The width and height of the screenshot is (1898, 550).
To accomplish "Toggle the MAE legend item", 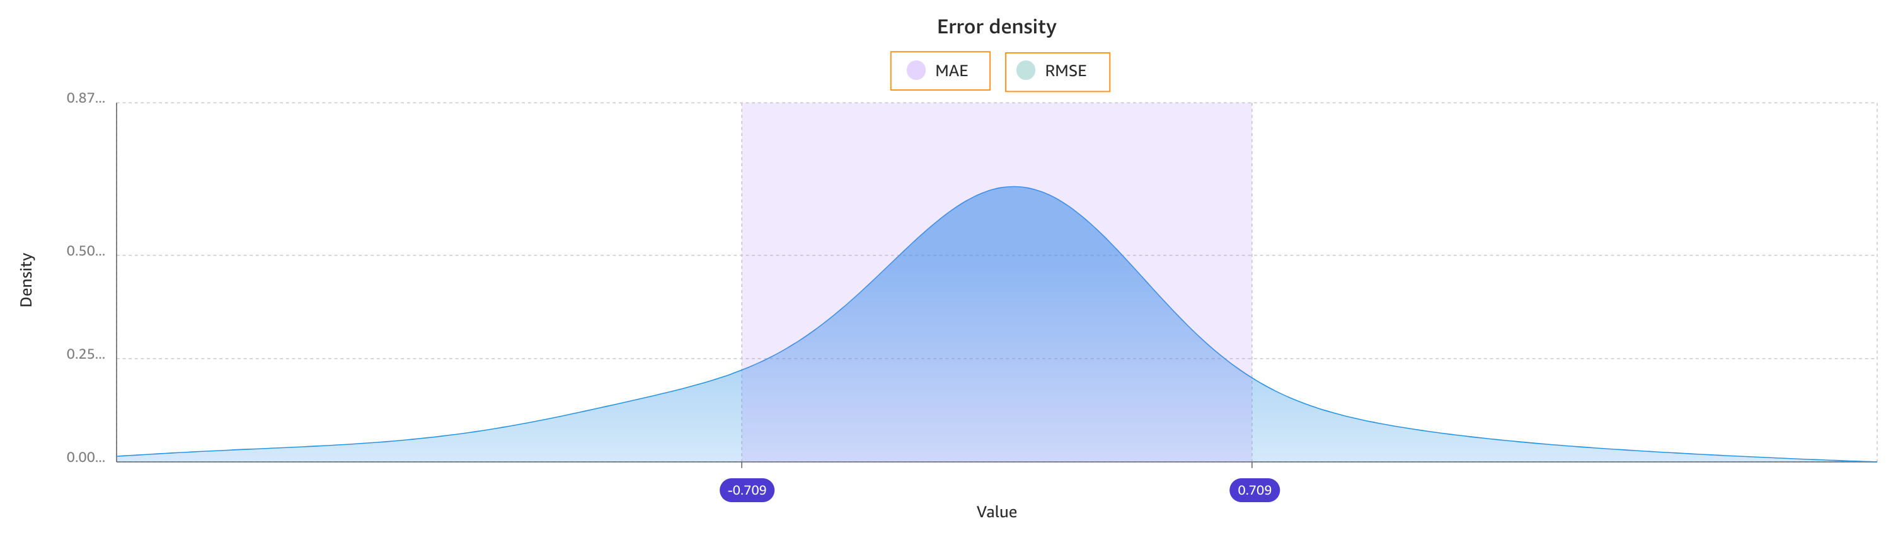I will coord(940,70).
